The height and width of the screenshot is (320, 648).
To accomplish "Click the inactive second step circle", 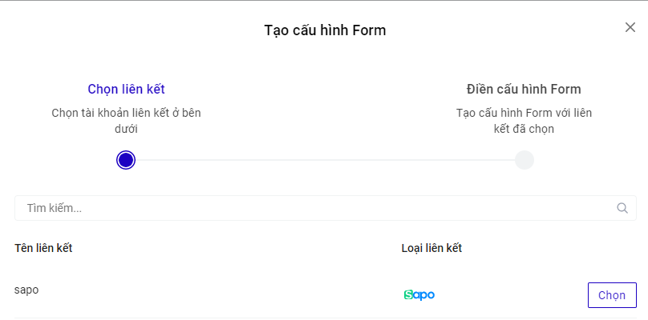I will pyautogui.click(x=524, y=160).
